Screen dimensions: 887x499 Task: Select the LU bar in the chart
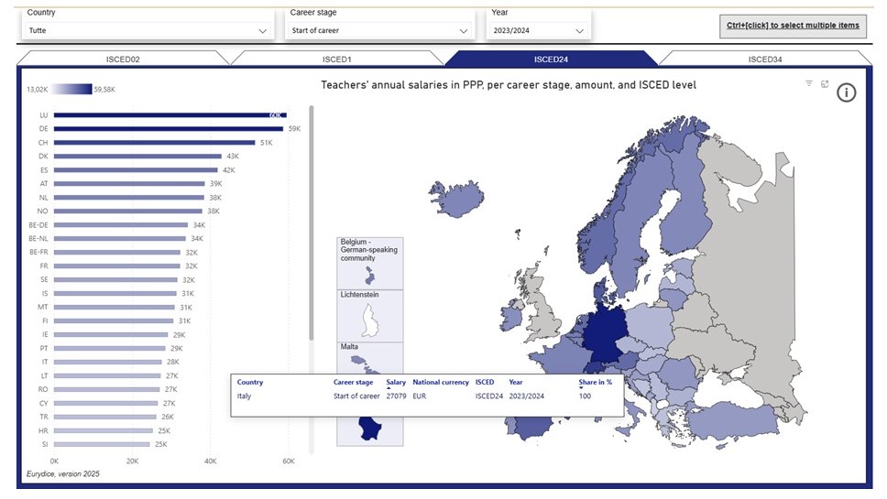(170, 115)
